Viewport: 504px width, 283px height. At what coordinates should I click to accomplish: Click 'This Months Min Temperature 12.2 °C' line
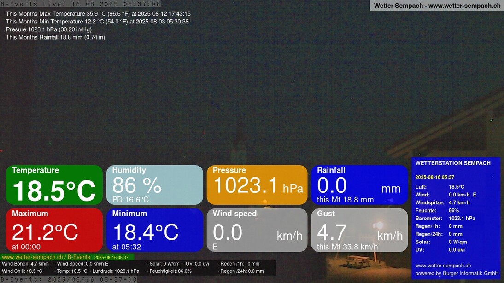tap(97, 22)
